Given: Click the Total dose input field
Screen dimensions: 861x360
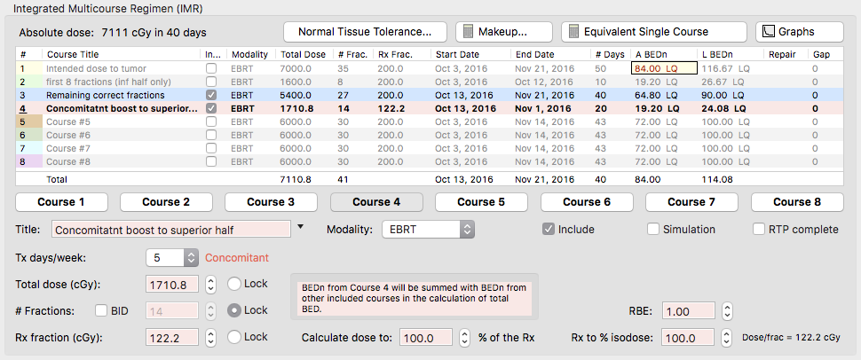Looking at the screenshot, I should (x=172, y=285).
